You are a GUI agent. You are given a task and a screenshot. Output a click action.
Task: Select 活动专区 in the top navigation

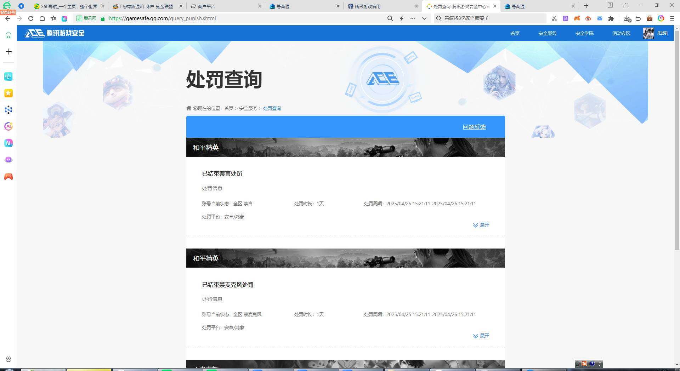pyautogui.click(x=621, y=33)
